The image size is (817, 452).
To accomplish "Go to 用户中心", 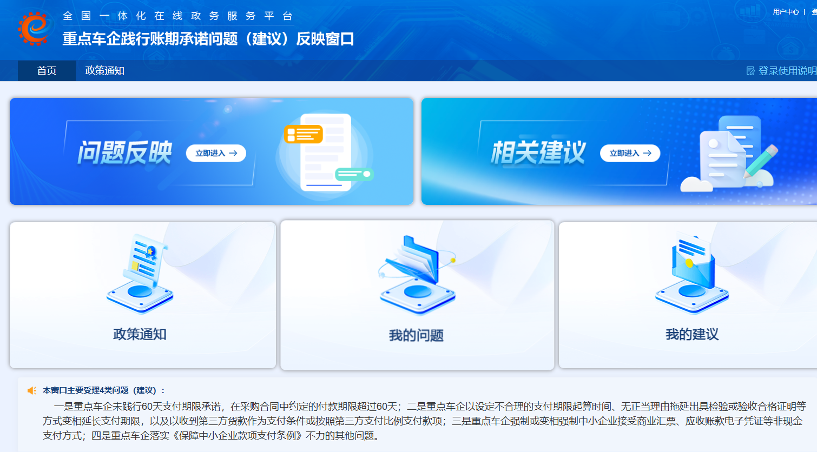I will pyautogui.click(x=786, y=12).
